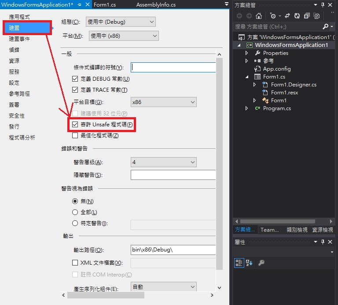Select the 參考路徑 properties page
Image resolution: width=338 pixels, height=305 pixels.
point(19,94)
